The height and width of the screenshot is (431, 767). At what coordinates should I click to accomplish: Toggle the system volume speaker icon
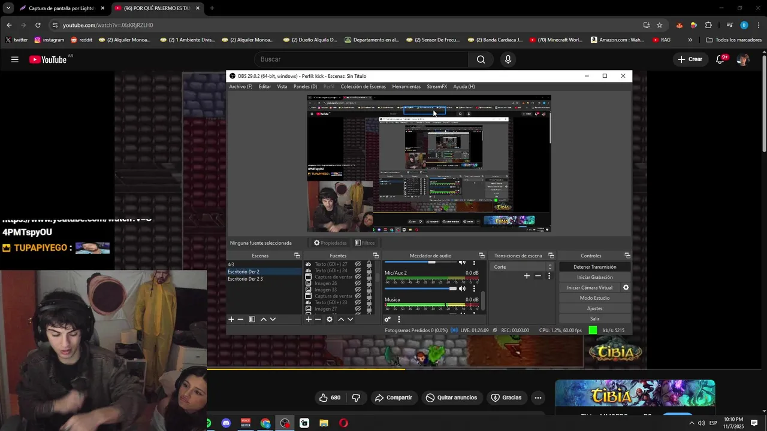coord(701,423)
